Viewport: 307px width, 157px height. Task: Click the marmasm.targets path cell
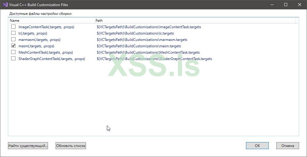[142, 40]
